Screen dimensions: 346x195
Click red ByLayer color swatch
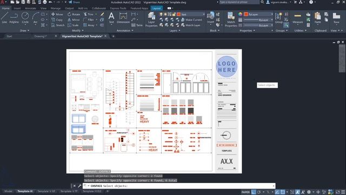coord(246,14)
